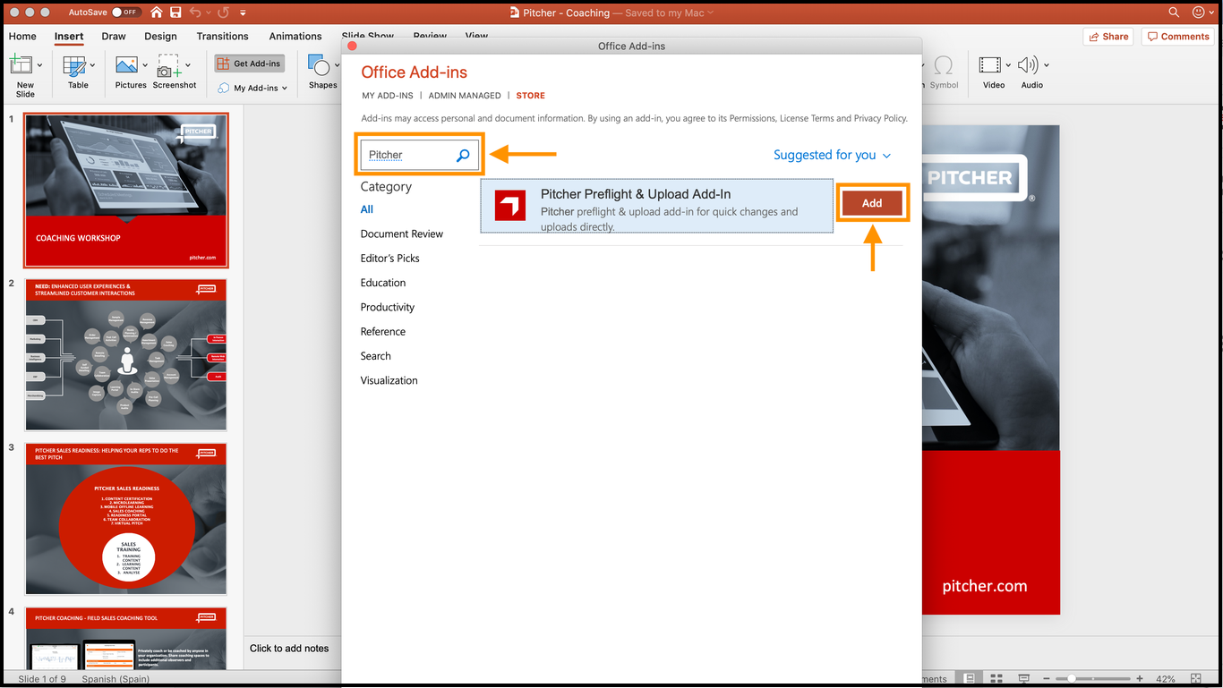This screenshot has width=1223, height=688.
Task: Select the Productivity category
Action: point(388,307)
